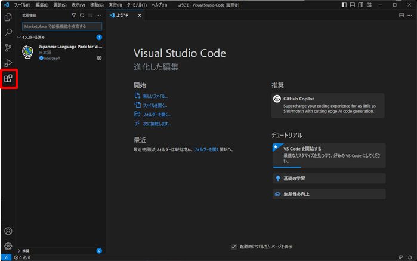Click the VS Code logo in the title bar
This screenshot has width=417, height=261.
tap(7, 5)
